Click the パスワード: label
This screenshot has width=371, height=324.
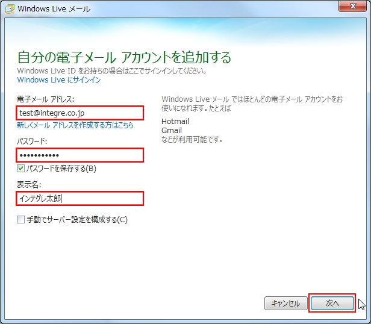pyautogui.click(x=32, y=142)
